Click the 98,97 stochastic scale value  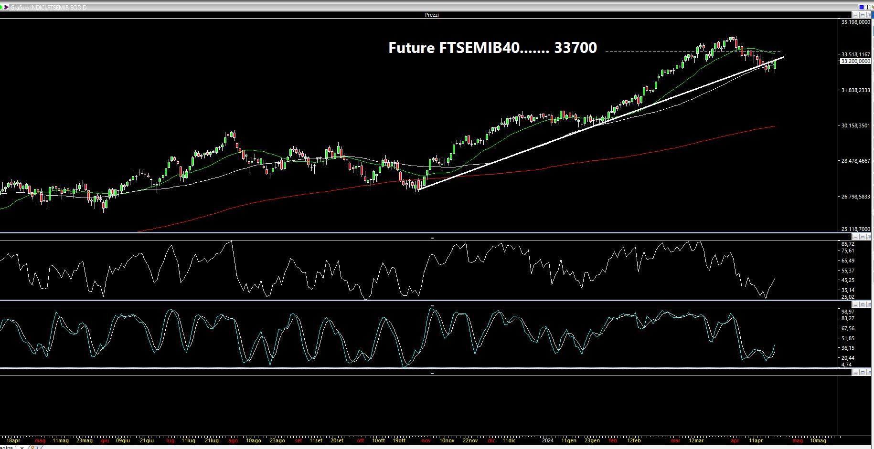(848, 312)
